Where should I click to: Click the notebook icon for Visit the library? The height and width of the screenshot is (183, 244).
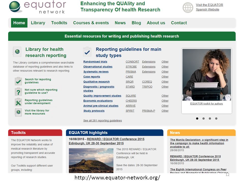point(18,112)
